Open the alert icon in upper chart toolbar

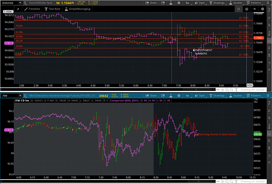(163, 3)
